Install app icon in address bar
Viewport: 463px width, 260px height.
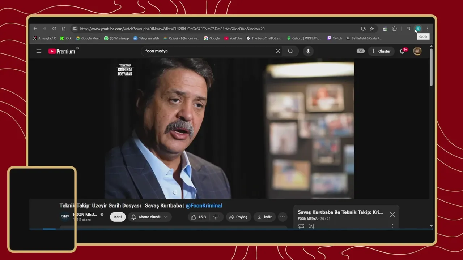[363, 29]
